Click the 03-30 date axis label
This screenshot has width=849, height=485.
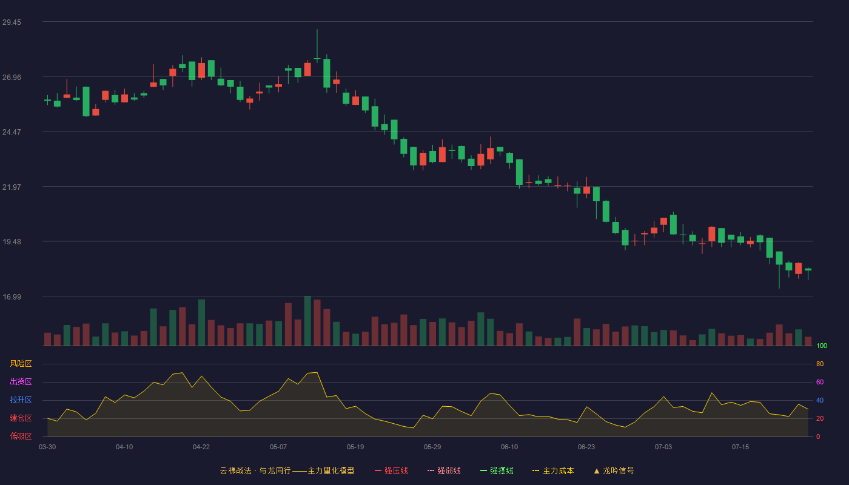[x=47, y=447]
